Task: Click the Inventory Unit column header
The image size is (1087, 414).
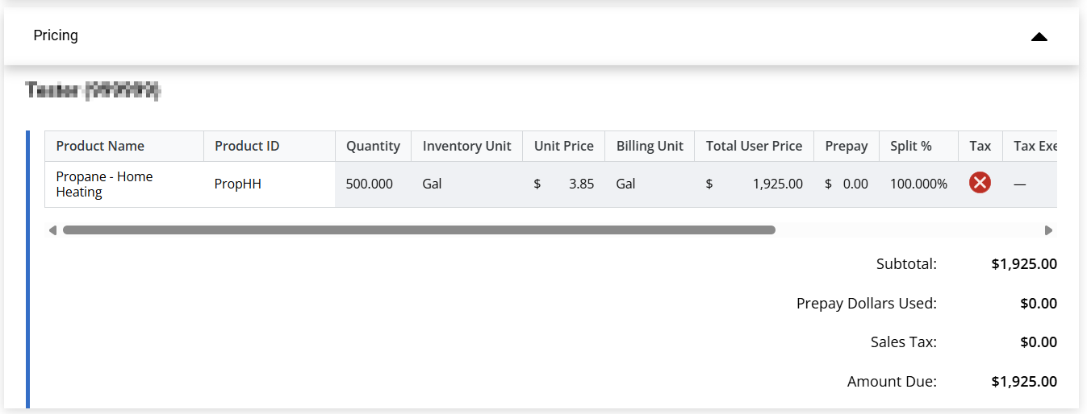Action: tap(466, 146)
